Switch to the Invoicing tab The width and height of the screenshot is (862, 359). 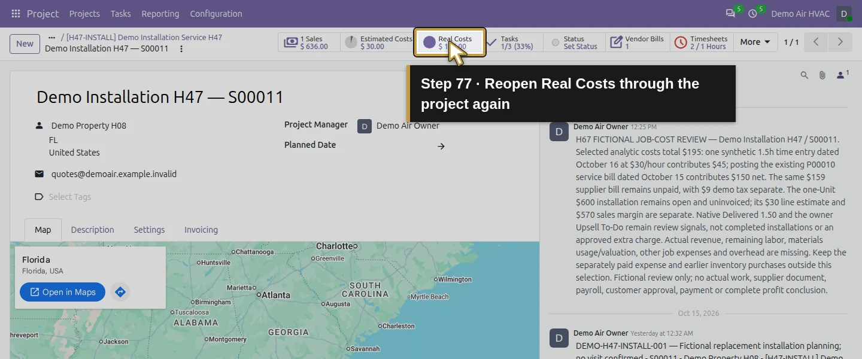pyautogui.click(x=201, y=230)
